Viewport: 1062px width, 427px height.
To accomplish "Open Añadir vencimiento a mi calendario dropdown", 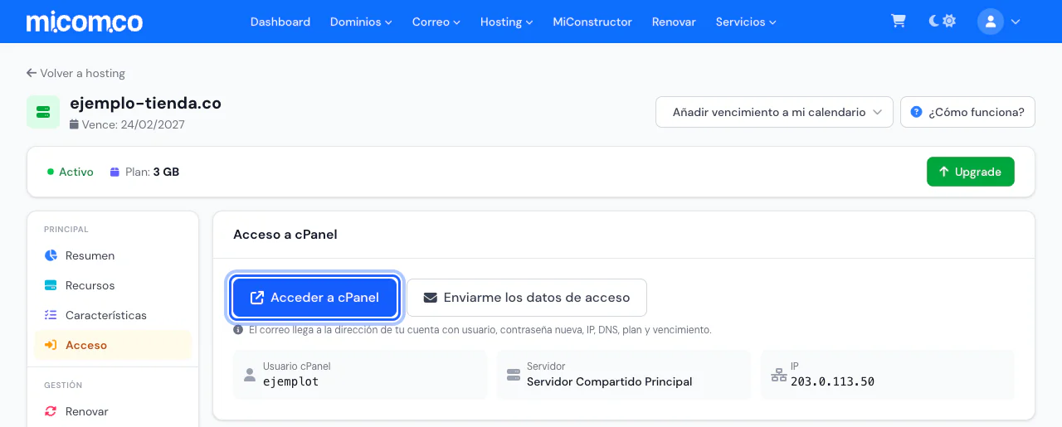I will 774,112.
